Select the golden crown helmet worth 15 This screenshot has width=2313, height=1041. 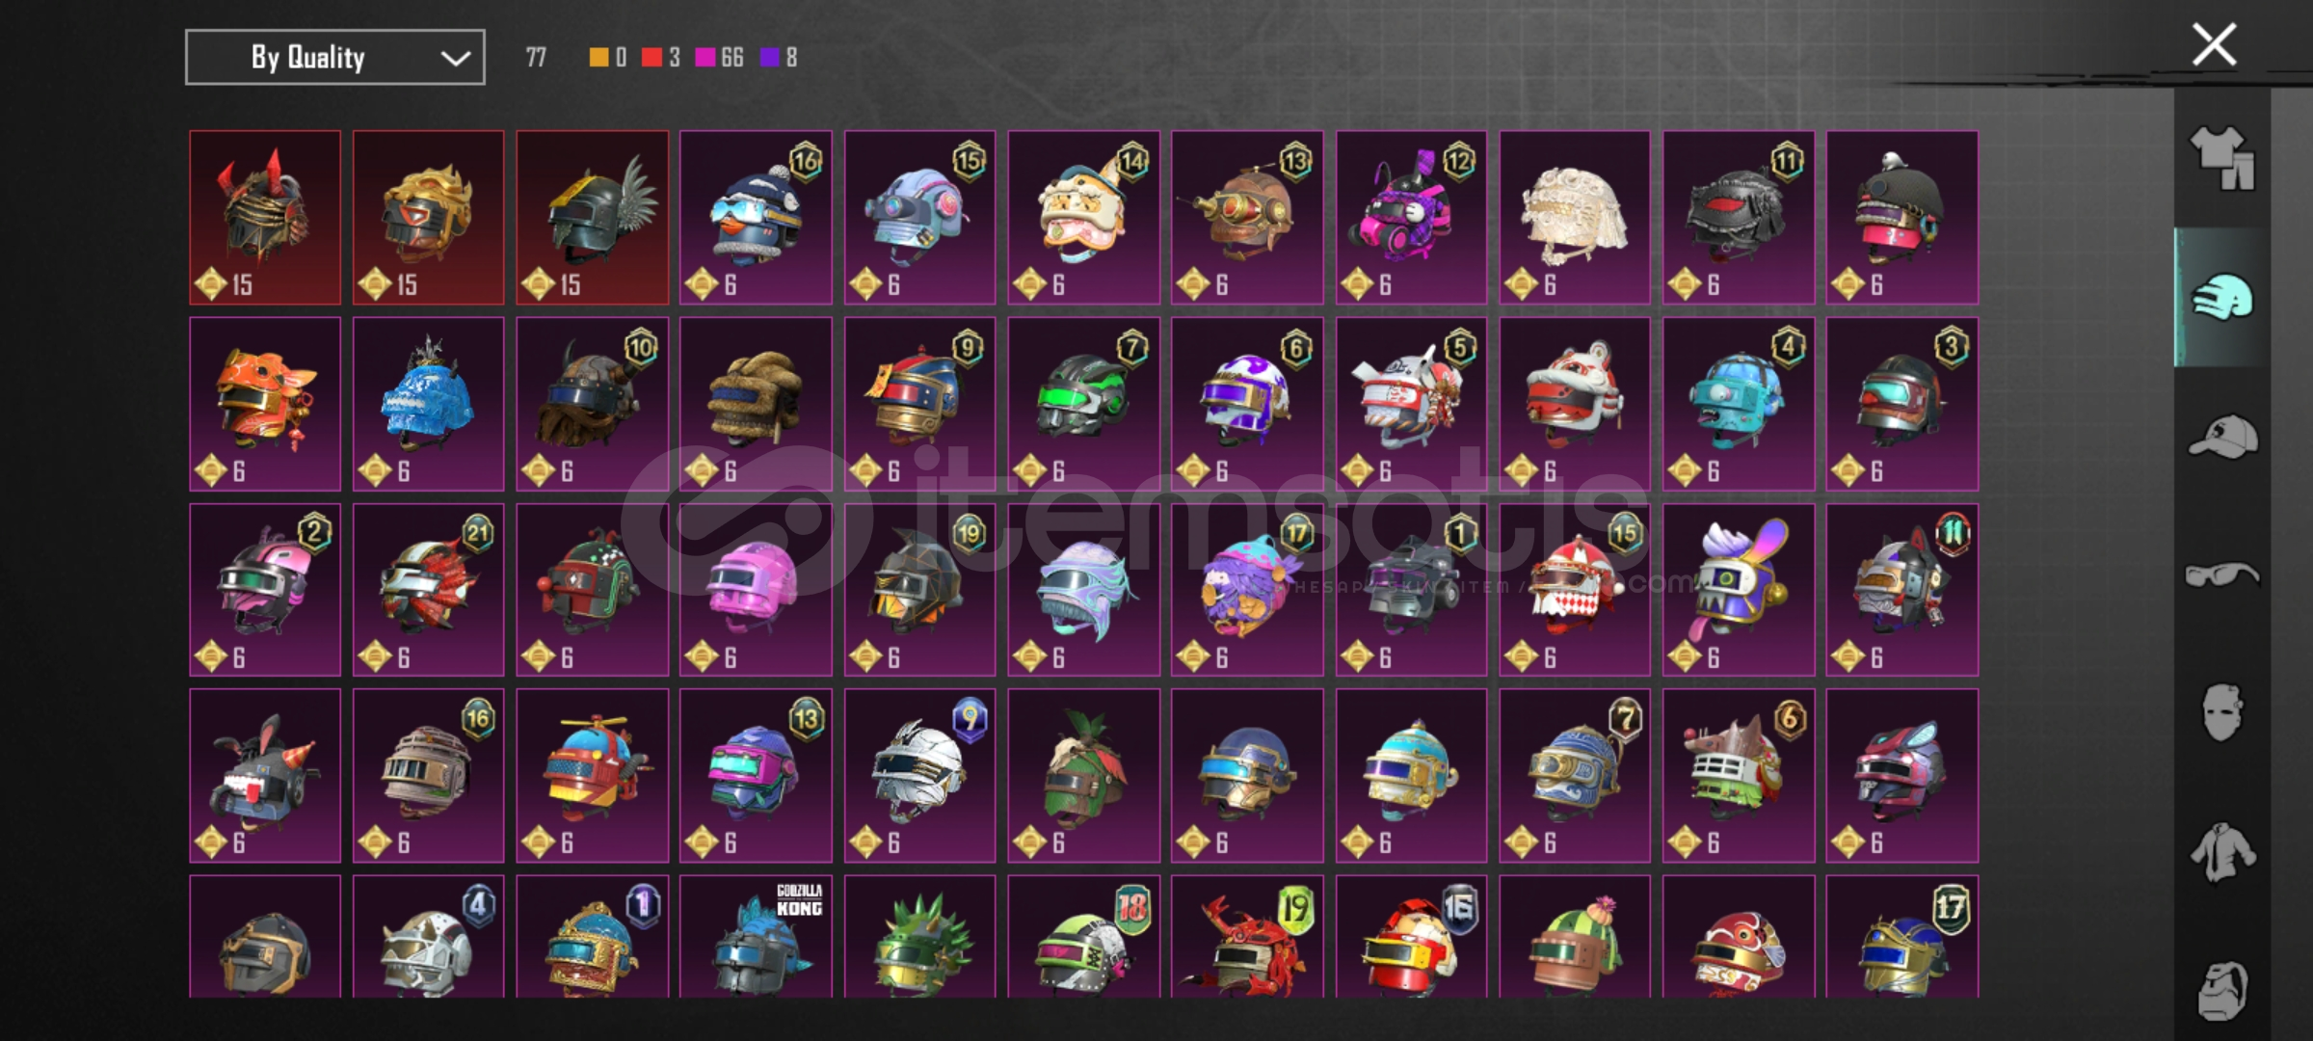[x=429, y=218]
